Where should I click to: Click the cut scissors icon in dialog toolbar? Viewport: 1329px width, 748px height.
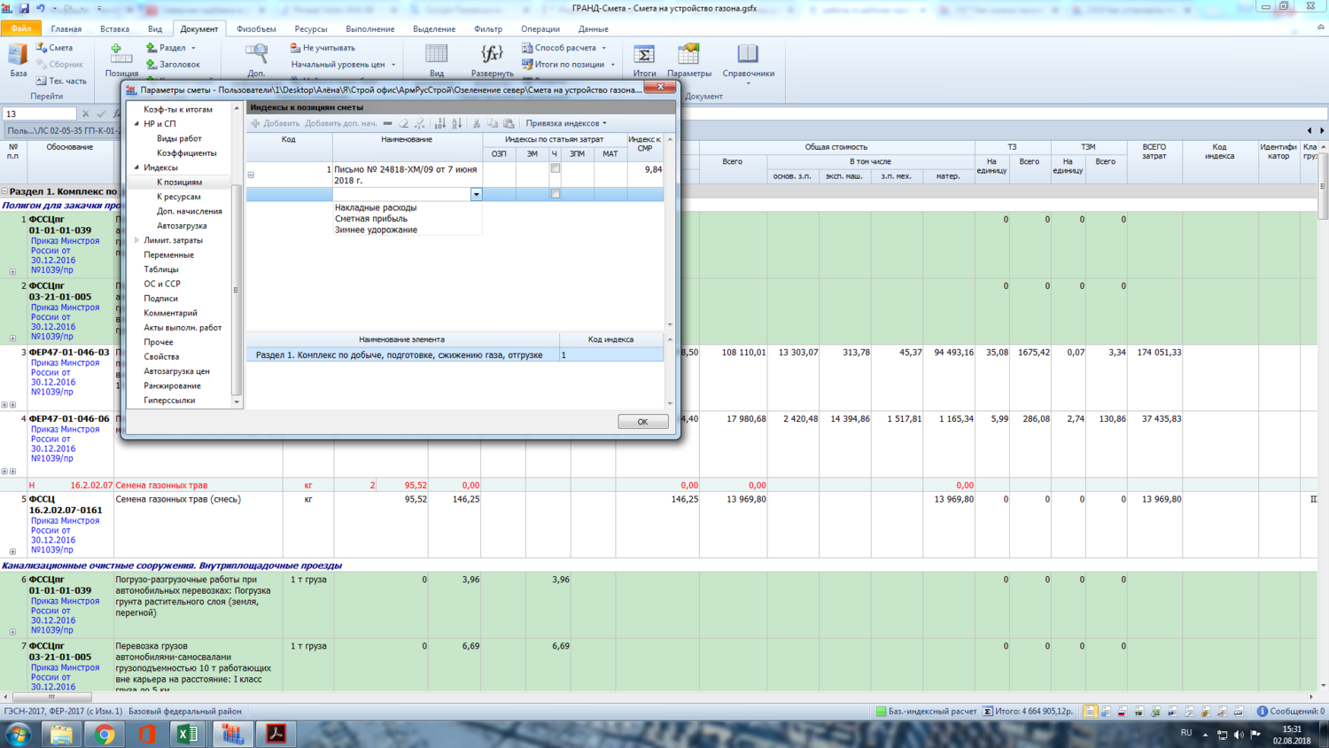pyautogui.click(x=476, y=124)
